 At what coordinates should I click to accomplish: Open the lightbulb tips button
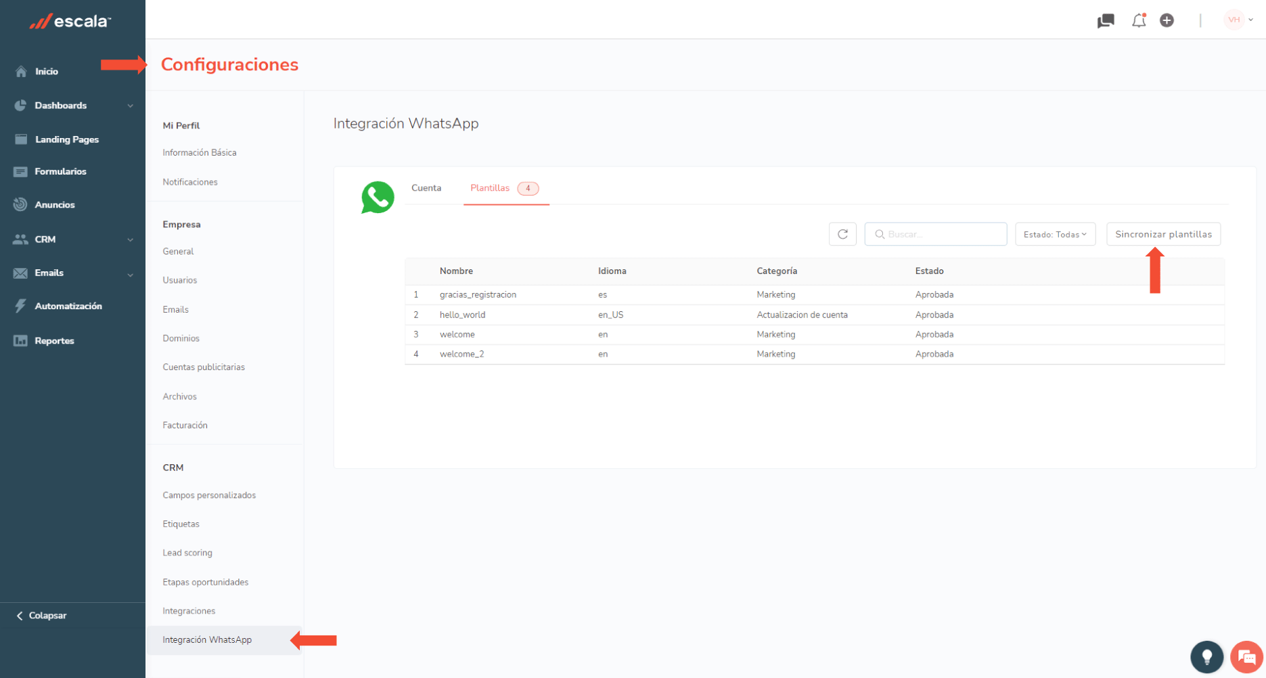1206,656
